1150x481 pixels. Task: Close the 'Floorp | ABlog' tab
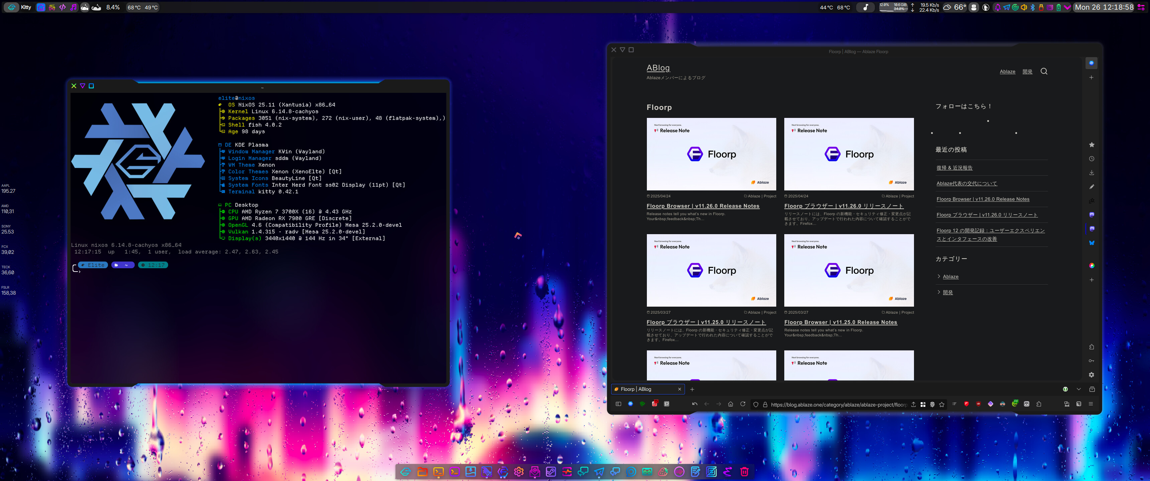679,389
